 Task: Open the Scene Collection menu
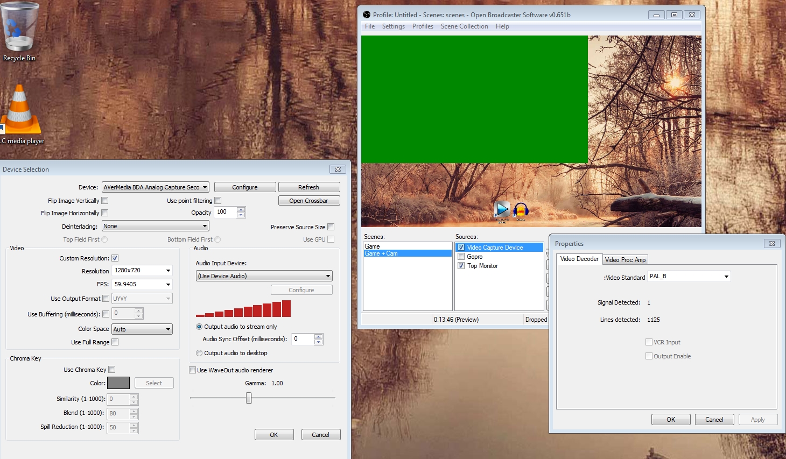pos(465,26)
